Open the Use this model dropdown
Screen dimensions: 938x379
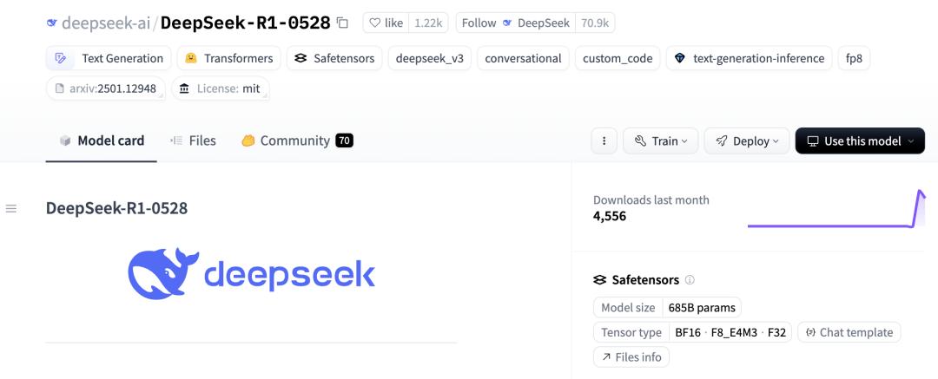[x=859, y=140]
